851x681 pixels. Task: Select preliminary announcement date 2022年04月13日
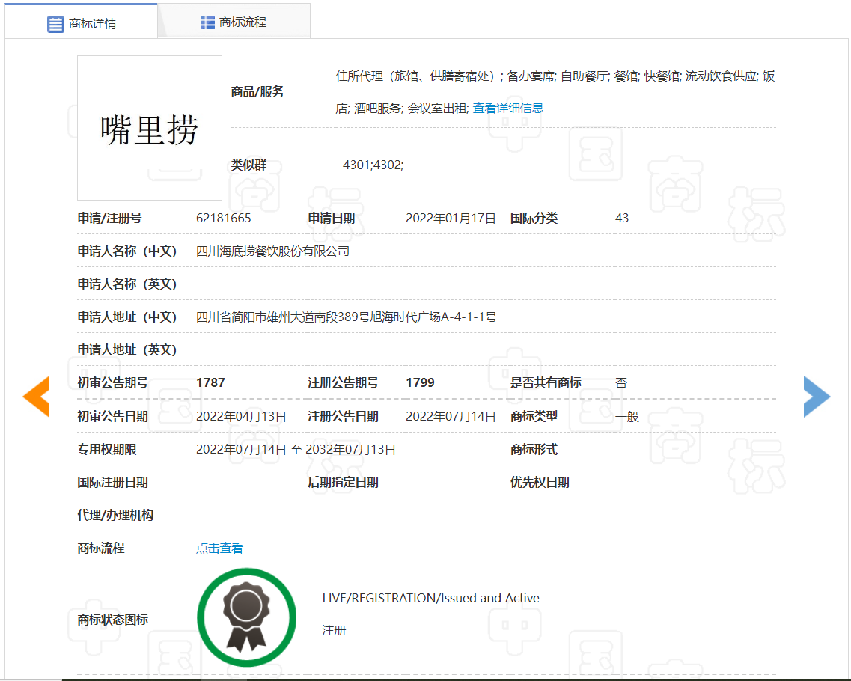pos(241,417)
